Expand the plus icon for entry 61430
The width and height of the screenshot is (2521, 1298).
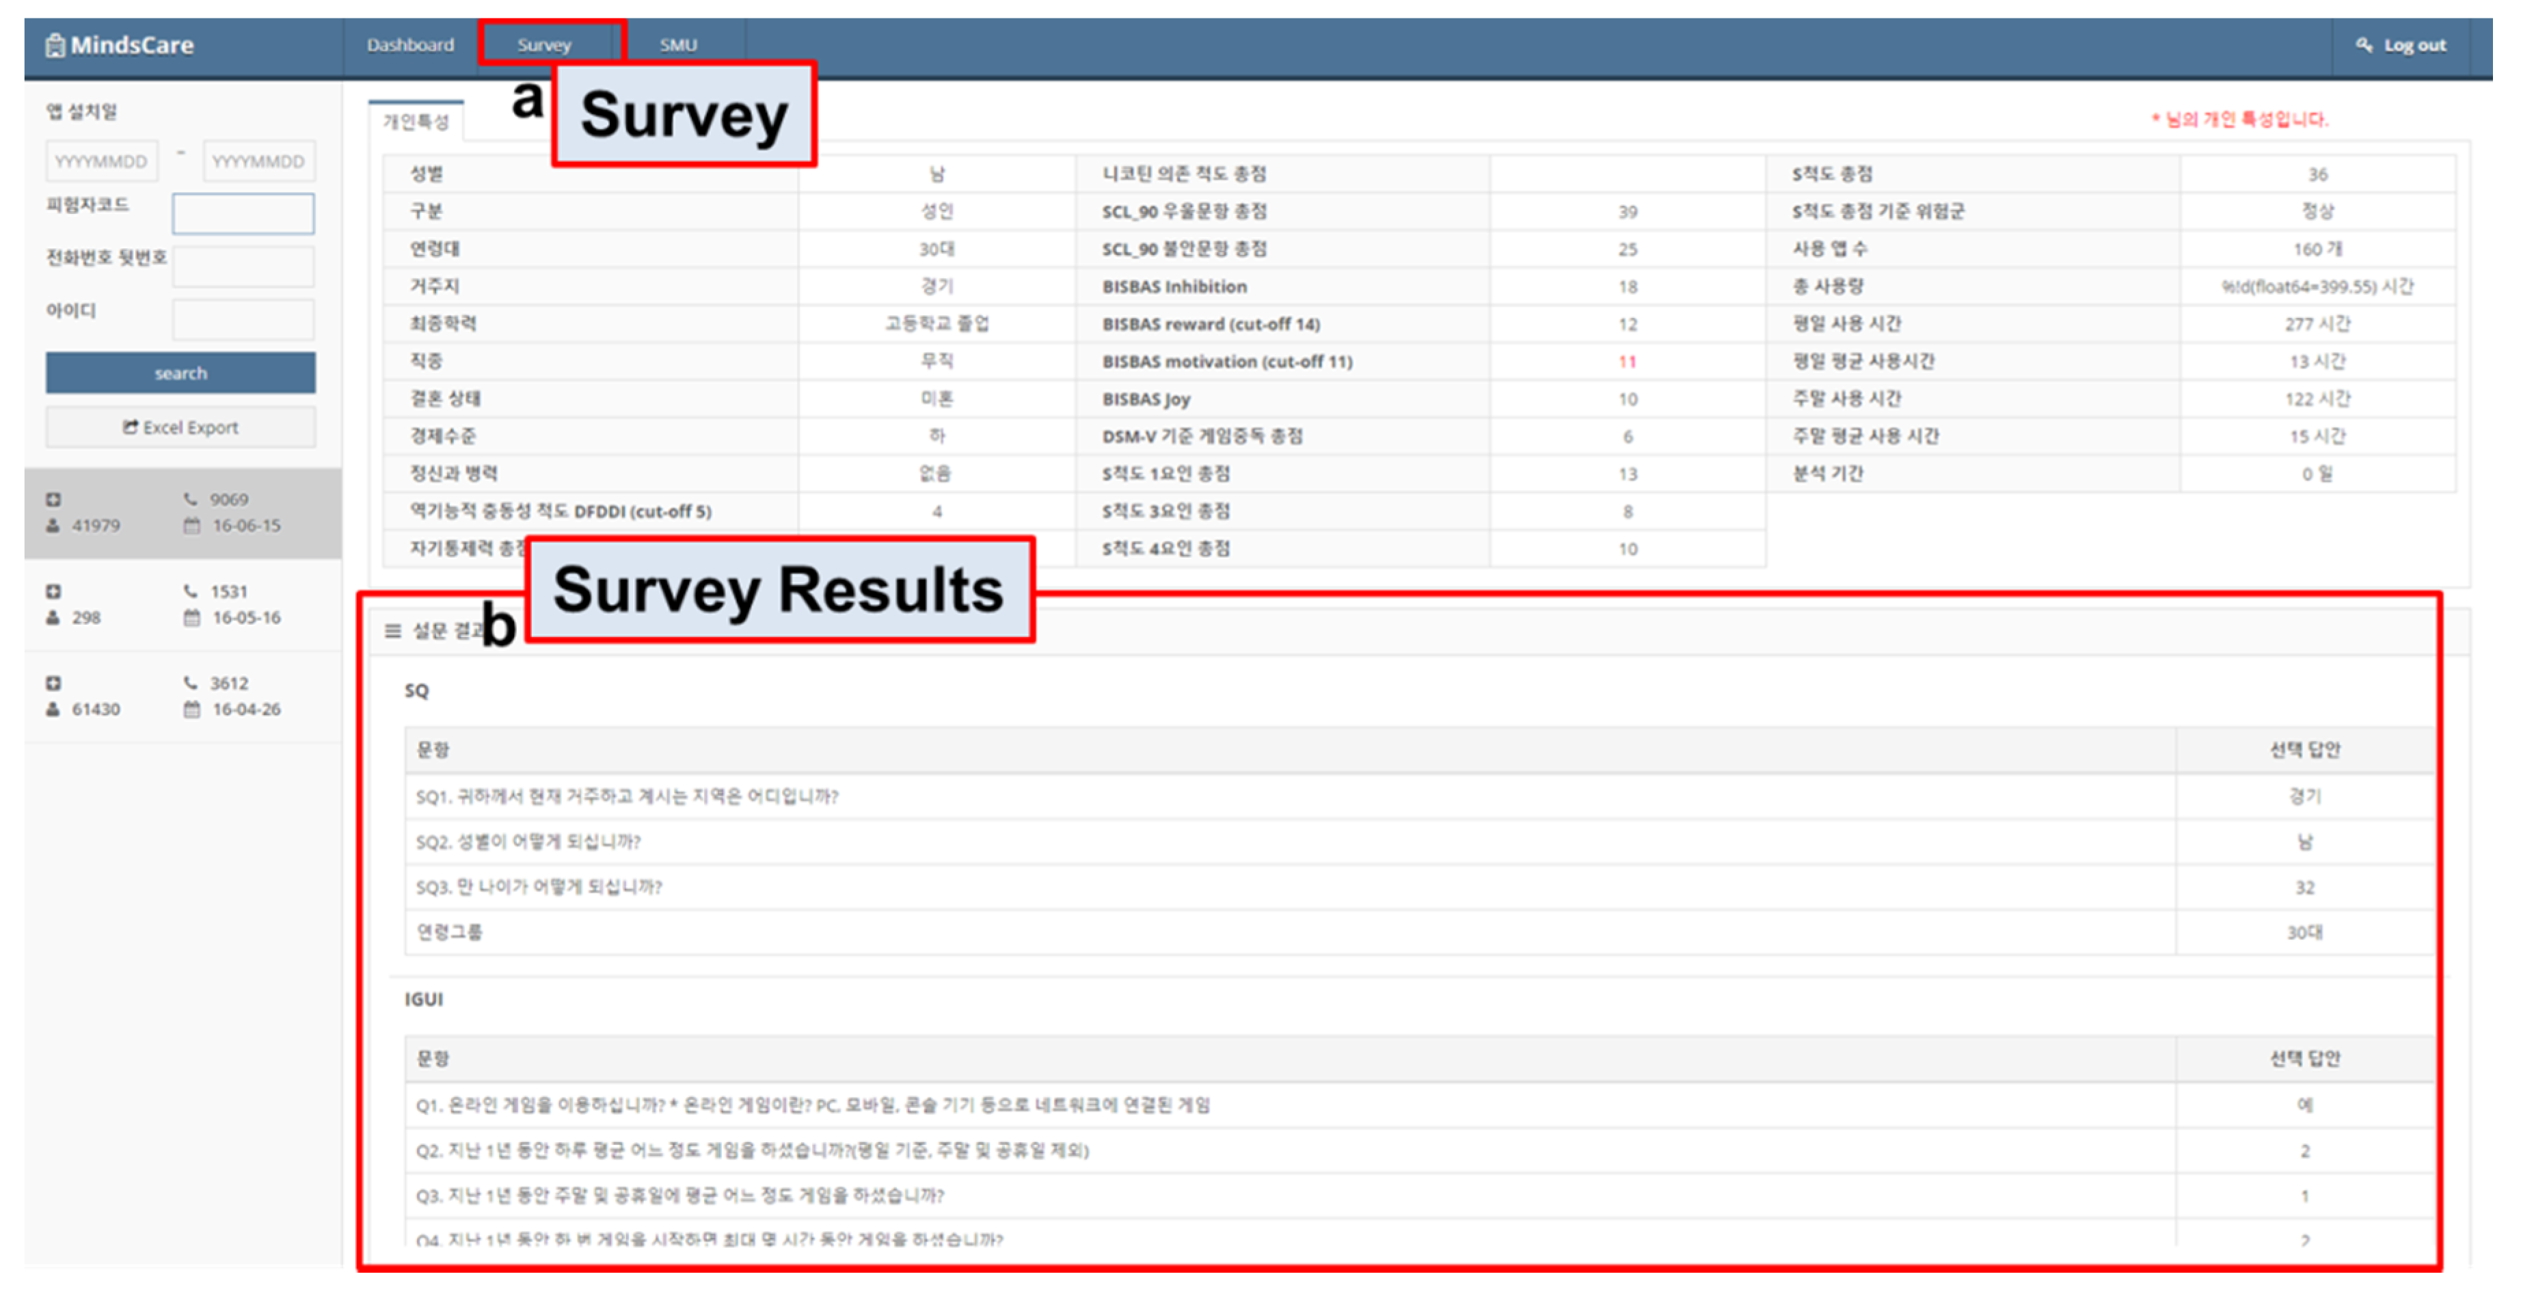(x=54, y=684)
